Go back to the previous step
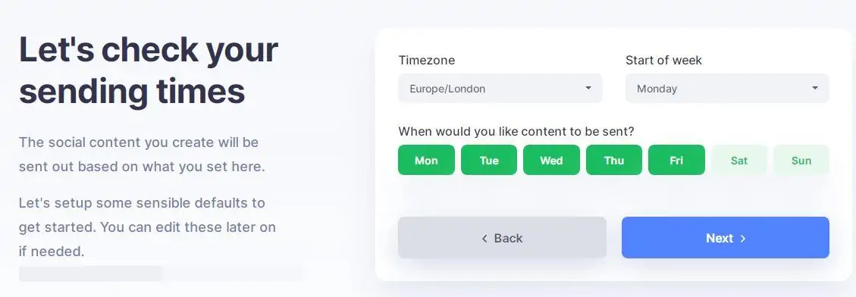 pyautogui.click(x=502, y=237)
